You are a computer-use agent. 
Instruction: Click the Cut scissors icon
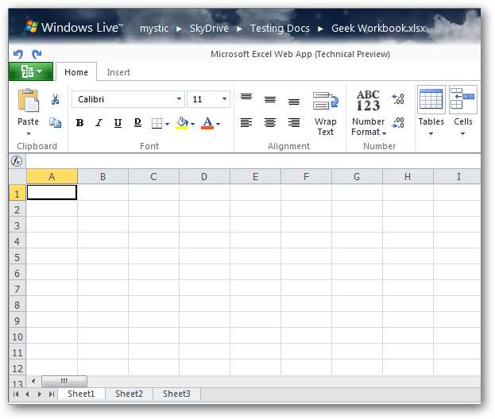(x=56, y=99)
